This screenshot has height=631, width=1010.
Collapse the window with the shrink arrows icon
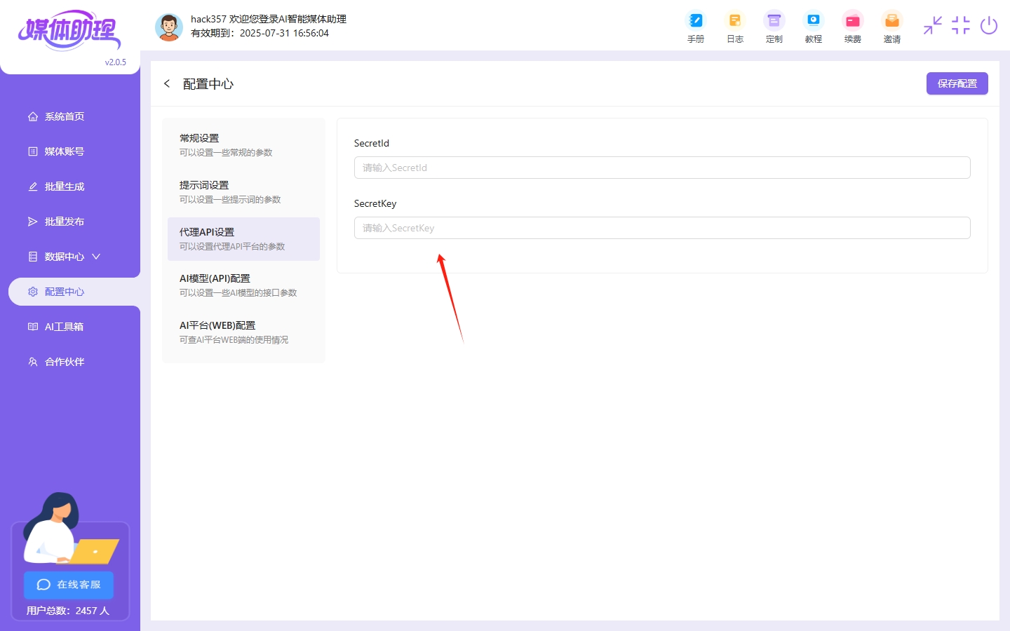tap(932, 25)
